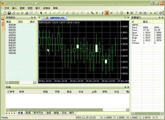Click the speaker sound icon in toolbar
This screenshot has height=120, width=165.
click(160, 13)
